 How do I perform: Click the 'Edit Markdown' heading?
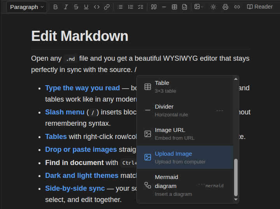tap(80, 36)
